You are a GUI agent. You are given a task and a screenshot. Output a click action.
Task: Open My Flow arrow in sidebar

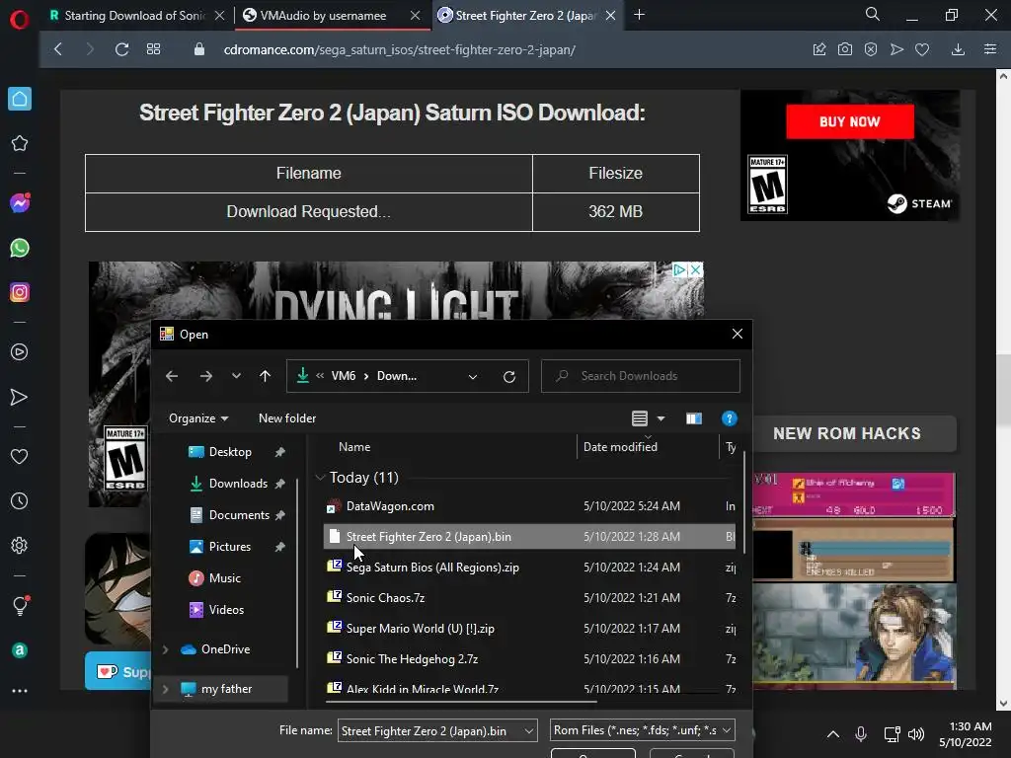point(20,397)
